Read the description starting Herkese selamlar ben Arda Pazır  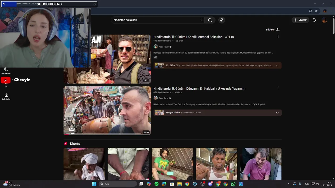[213, 53]
